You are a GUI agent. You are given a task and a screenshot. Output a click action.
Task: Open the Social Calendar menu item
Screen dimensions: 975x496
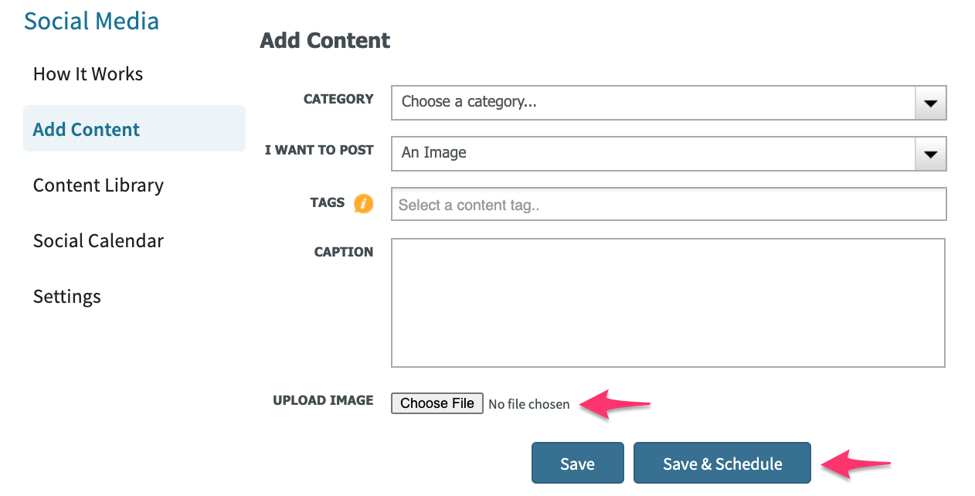coord(98,241)
